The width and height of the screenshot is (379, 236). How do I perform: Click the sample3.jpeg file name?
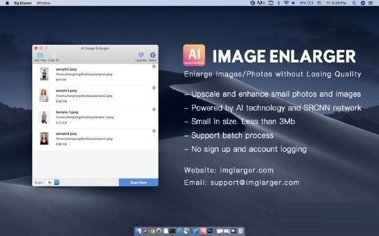[x=66, y=91]
